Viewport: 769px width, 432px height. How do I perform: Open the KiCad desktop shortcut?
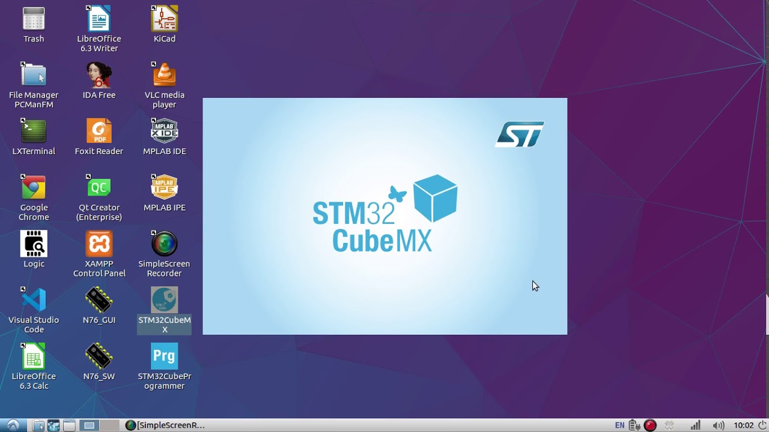click(164, 19)
